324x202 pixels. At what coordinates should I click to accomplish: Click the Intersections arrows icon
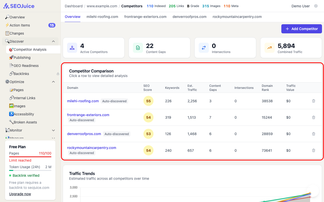pyautogui.click(x=204, y=48)
